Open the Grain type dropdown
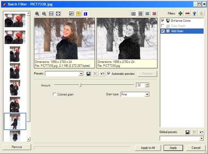This screenshot has width=208, height=154. (147, 94)
